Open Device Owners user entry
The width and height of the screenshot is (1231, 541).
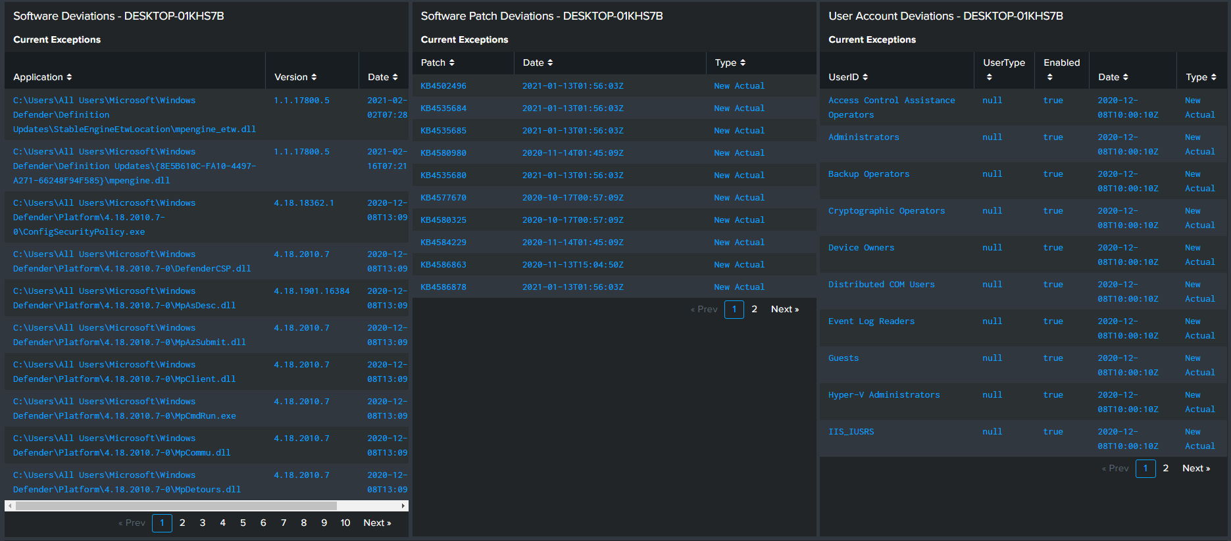point(1023,254)
